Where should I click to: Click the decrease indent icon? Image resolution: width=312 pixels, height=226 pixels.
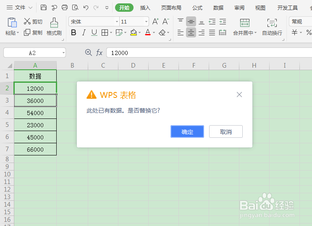[212, 21]
